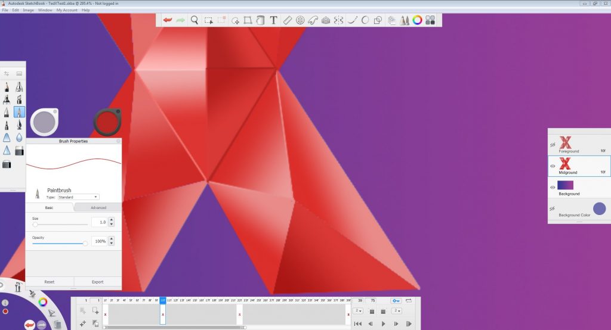611x330 pixels.
Task: Click the brush Opacity slider
Action: (60, 244)
